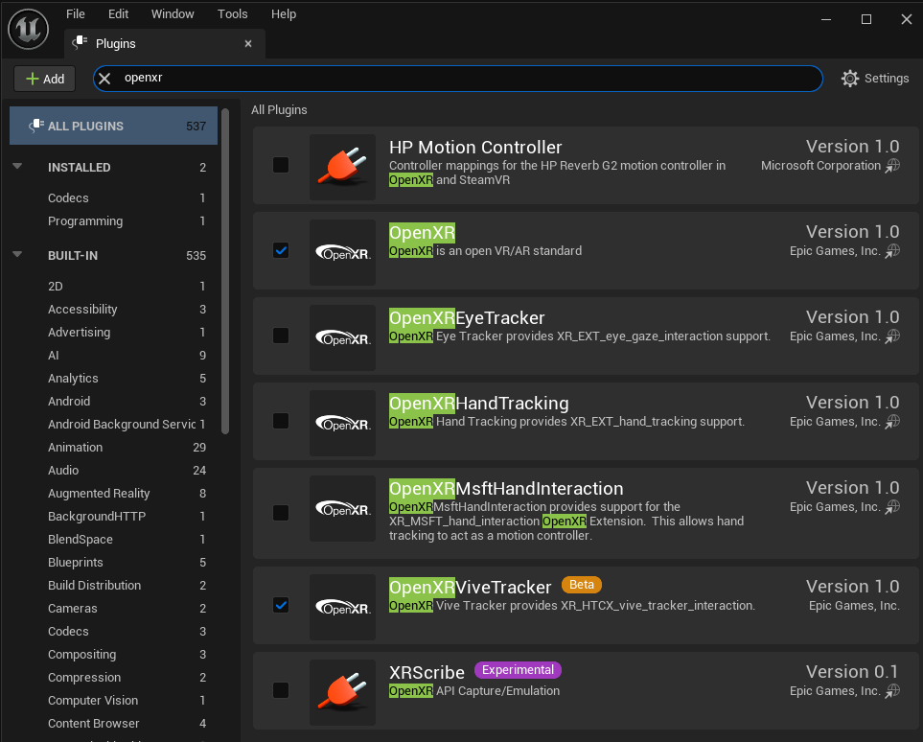Enable the OpenXRHandTracking checkbox
The height and width of the screenshot is (742, 923).
pyautogui.click(x=281, y=421)
